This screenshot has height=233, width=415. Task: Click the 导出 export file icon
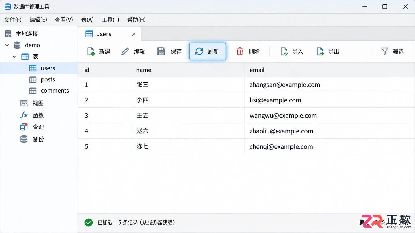point(320,51)
